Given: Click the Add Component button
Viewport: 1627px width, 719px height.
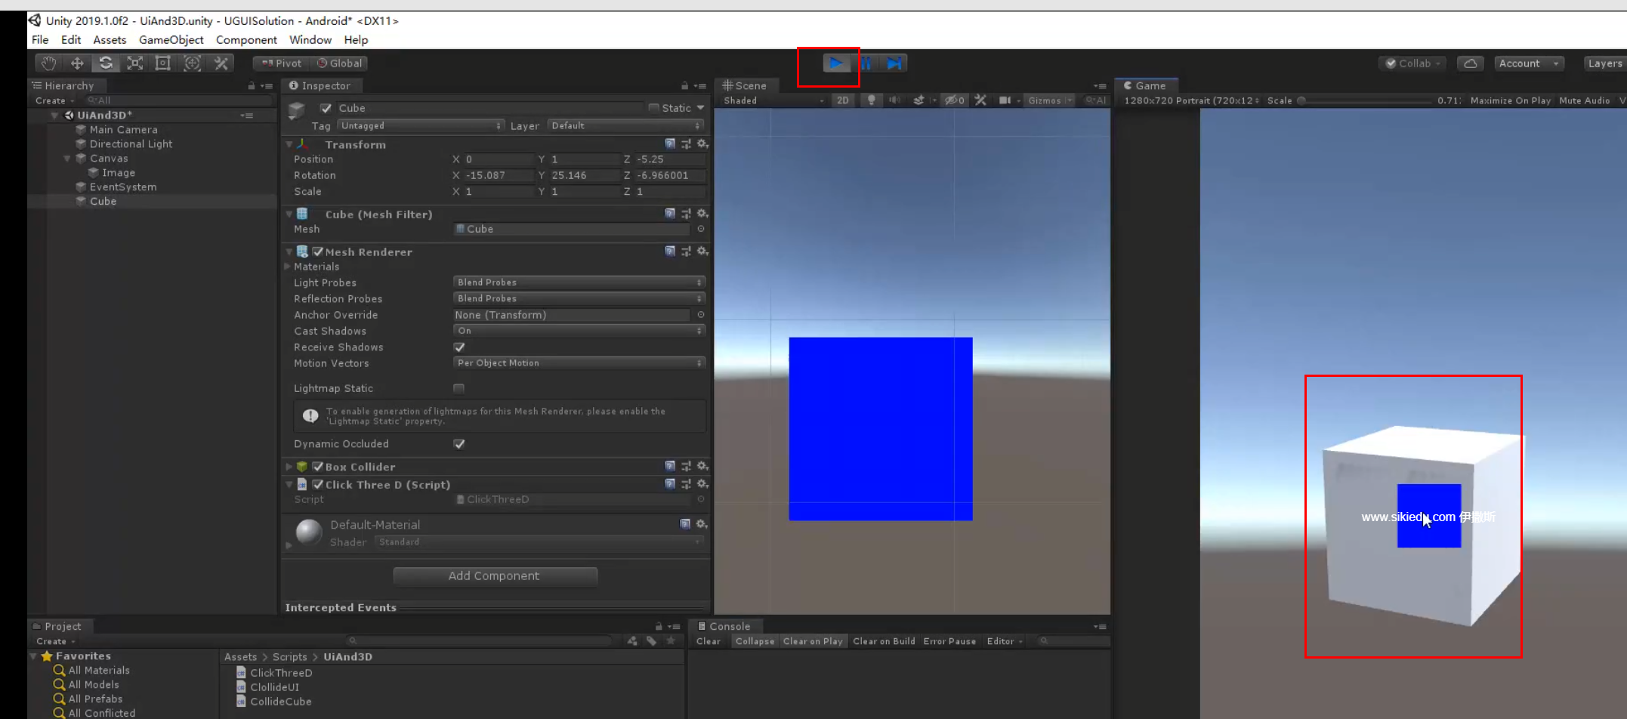Looking at the screenshot, I should coord(495,576).
